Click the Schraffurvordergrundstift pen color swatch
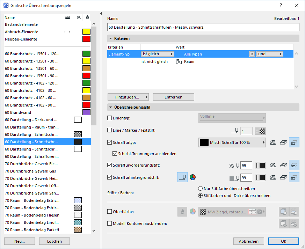 tap(260, 166)
